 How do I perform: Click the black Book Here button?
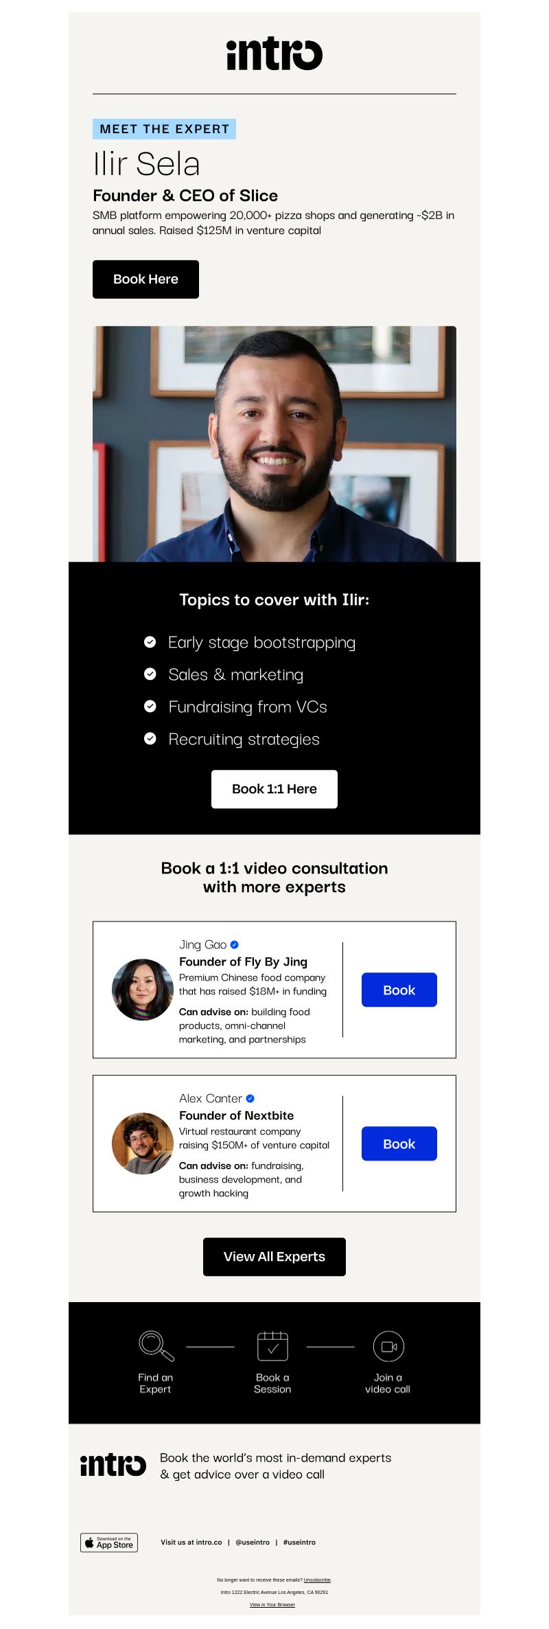(145, 280)
